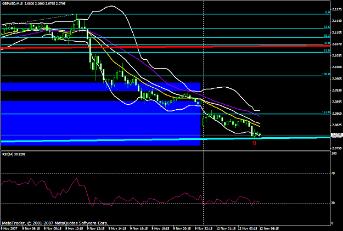Click the 2.1140 price scale value
The width and height of the screenshot is (343, 231).
point(337,21)
